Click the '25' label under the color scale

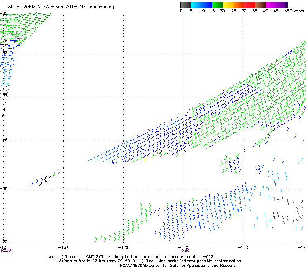tap(234, 11)
